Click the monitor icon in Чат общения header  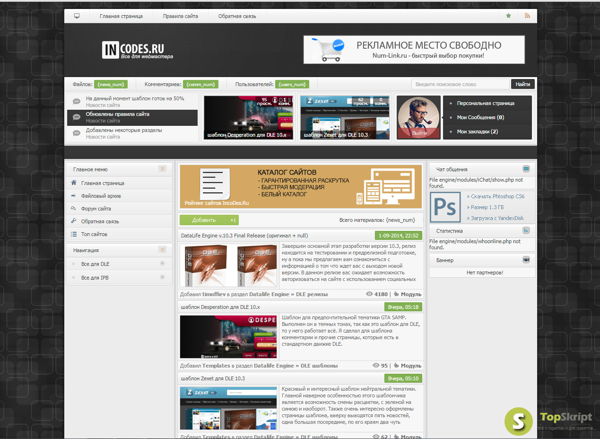[x=526, y=169]
